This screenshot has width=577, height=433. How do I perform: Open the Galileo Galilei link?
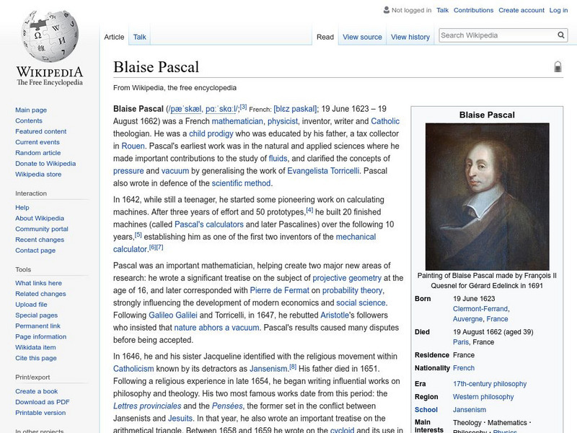(x=173, y=315)
